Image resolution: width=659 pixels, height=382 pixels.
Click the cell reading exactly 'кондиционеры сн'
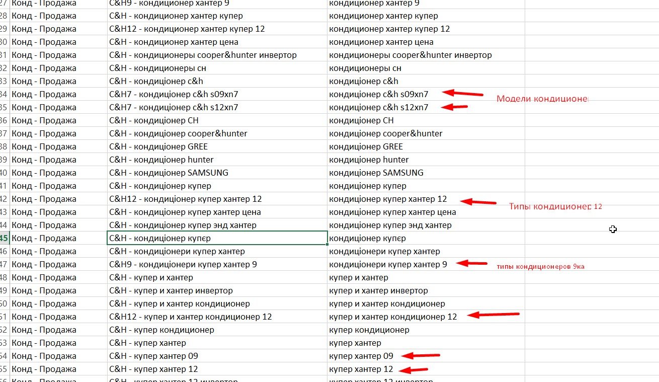426,68
